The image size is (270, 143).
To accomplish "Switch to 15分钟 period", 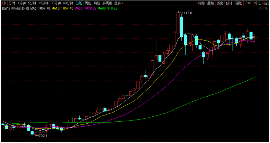I will [43, 3].
